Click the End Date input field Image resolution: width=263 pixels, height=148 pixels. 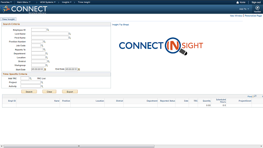71,69
